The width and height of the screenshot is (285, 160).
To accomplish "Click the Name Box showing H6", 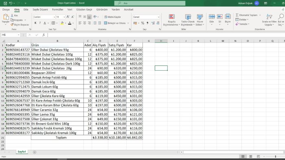I will click(9, 35).
